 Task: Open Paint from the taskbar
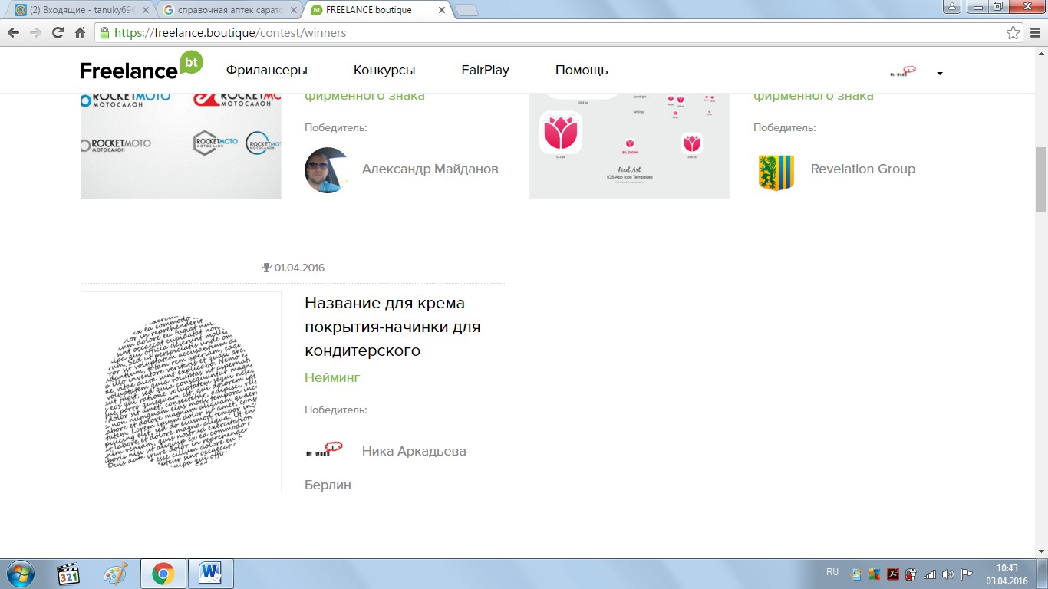(116, 574)
